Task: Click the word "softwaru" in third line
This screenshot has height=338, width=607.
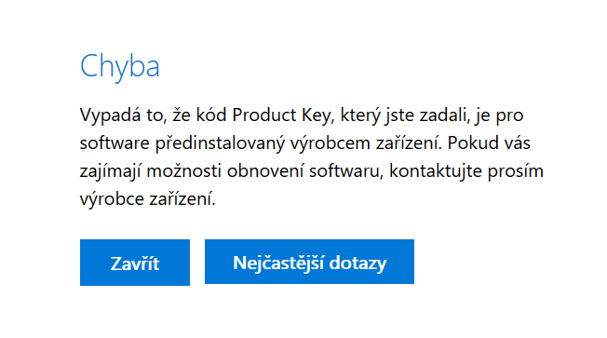Action: 346,171
